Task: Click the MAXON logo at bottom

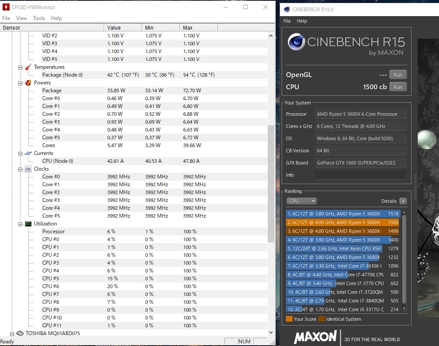Action: (315, 337)
